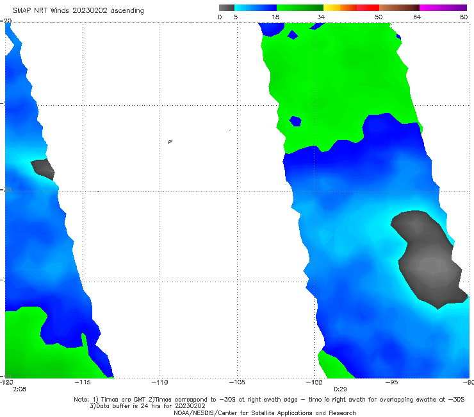Click the green 18-34 segment of color bar

(x=300, y=8)
